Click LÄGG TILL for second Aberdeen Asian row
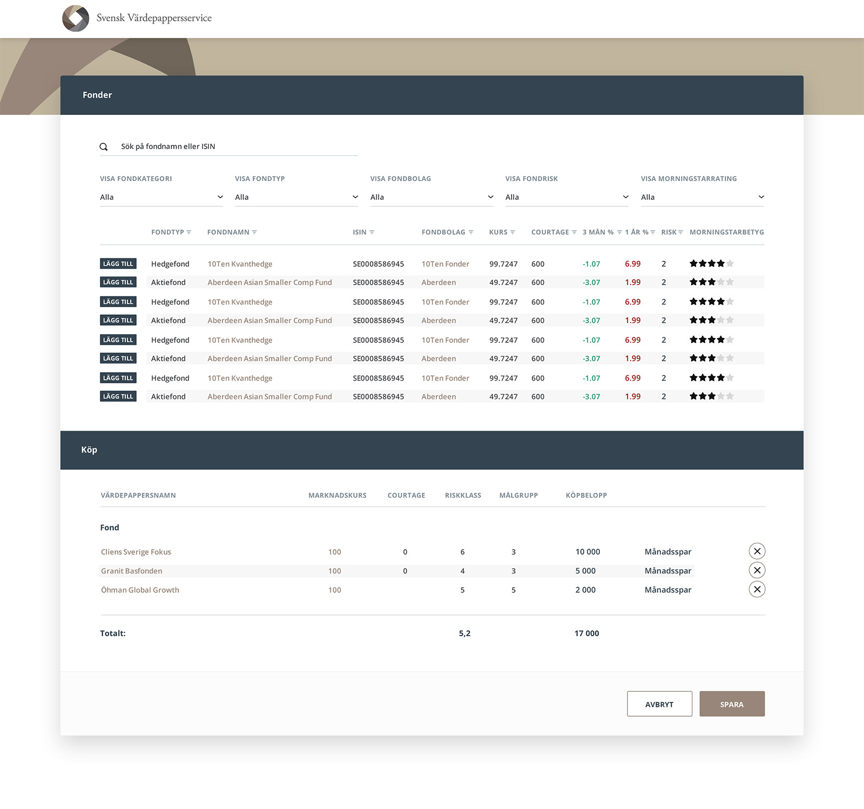The width and height of the screenshot is (864, 809). tap(118, 320)
